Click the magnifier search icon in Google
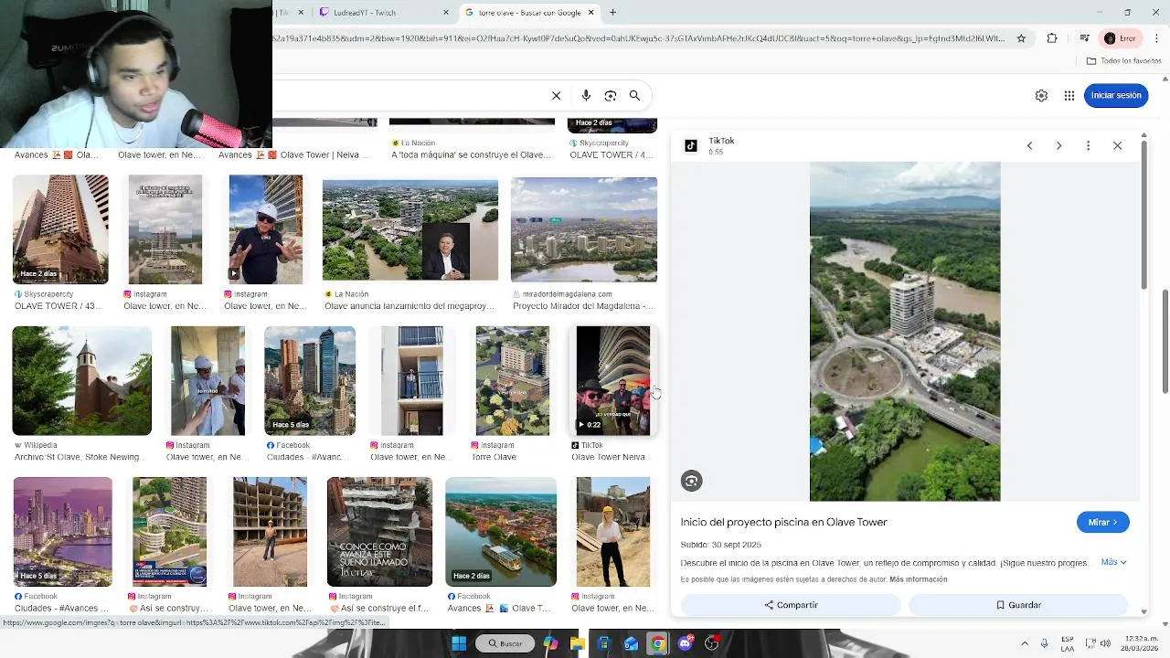The width and height of the screenshot is (1170, 658). (634, 95)
